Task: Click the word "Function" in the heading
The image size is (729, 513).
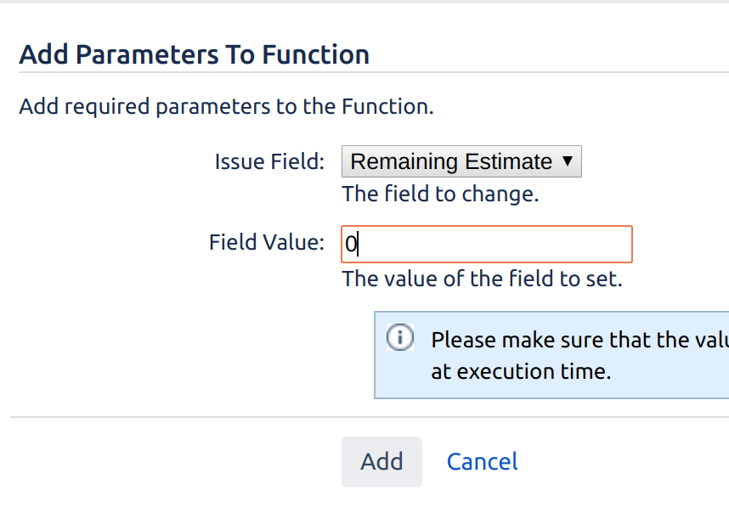Action: (x=316, y=54)
